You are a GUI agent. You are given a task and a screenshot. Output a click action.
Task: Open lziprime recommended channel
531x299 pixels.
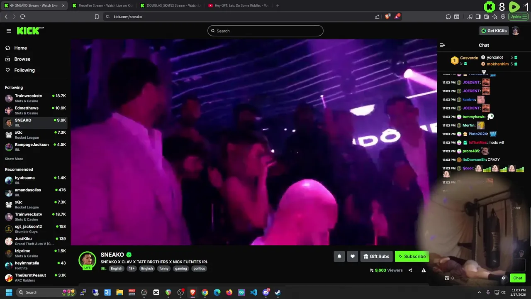tap(35, 253)
